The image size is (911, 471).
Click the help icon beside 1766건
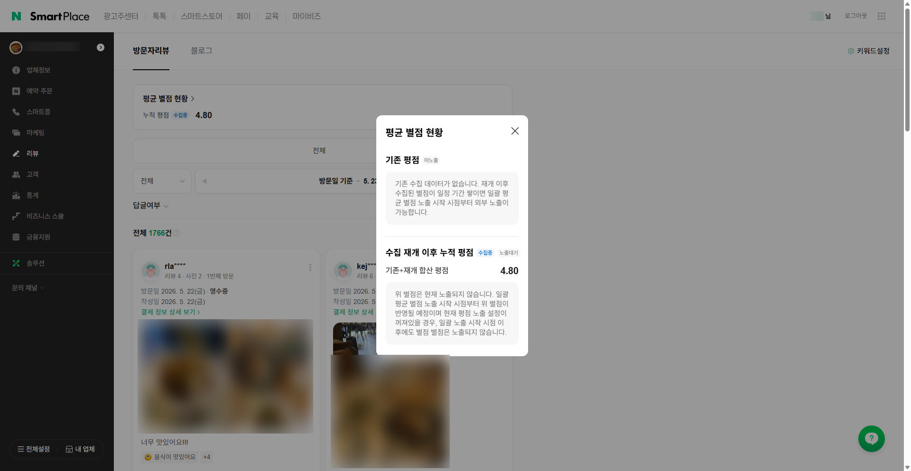click(x=177, y=233)
